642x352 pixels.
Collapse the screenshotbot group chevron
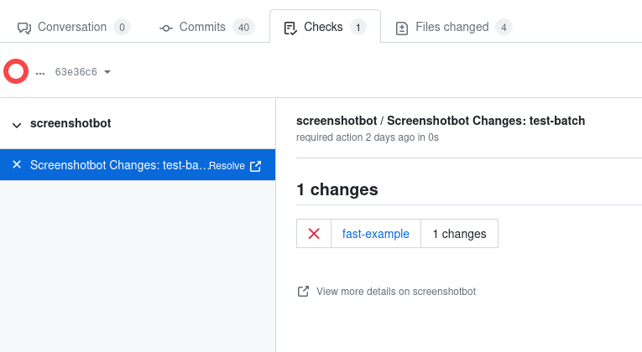(x=17, y=124)
